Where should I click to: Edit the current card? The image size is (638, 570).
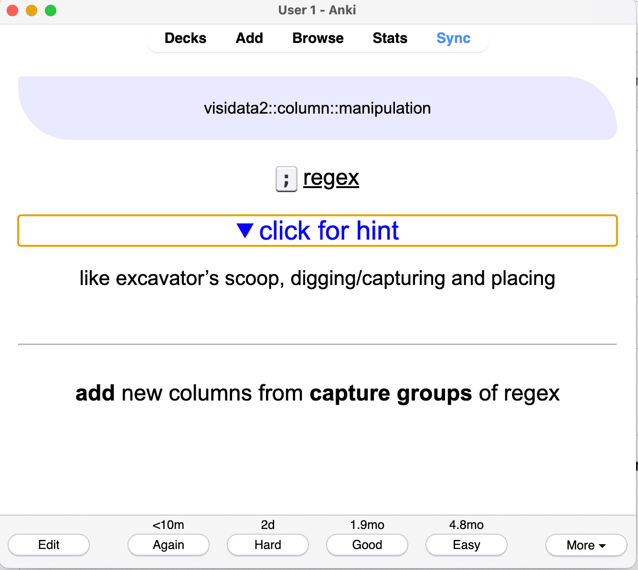pyautogui.click(x=49, y=545)
